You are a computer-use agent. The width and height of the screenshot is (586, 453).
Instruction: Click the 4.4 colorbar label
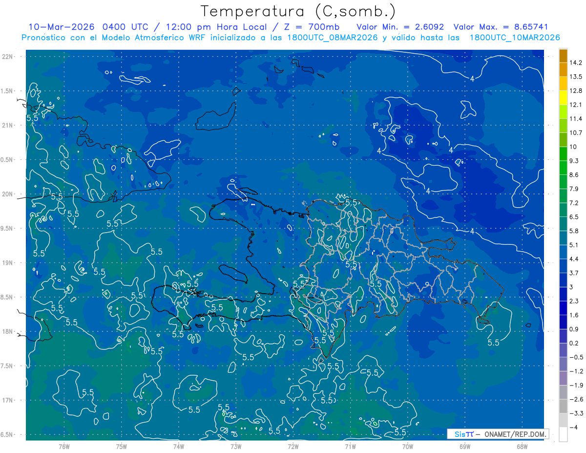[574, 259]
